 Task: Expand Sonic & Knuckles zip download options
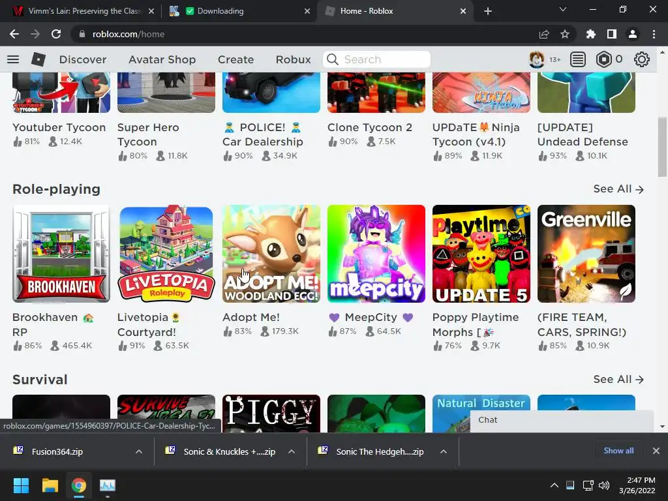tap(292, 451)
